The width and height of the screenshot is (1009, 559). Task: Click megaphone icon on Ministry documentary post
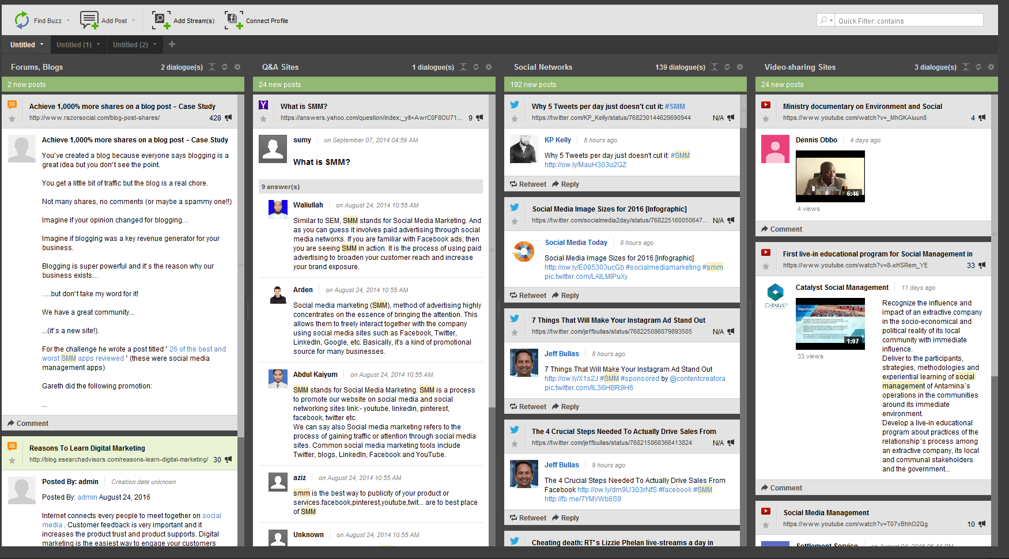click(x=982, y=118)
